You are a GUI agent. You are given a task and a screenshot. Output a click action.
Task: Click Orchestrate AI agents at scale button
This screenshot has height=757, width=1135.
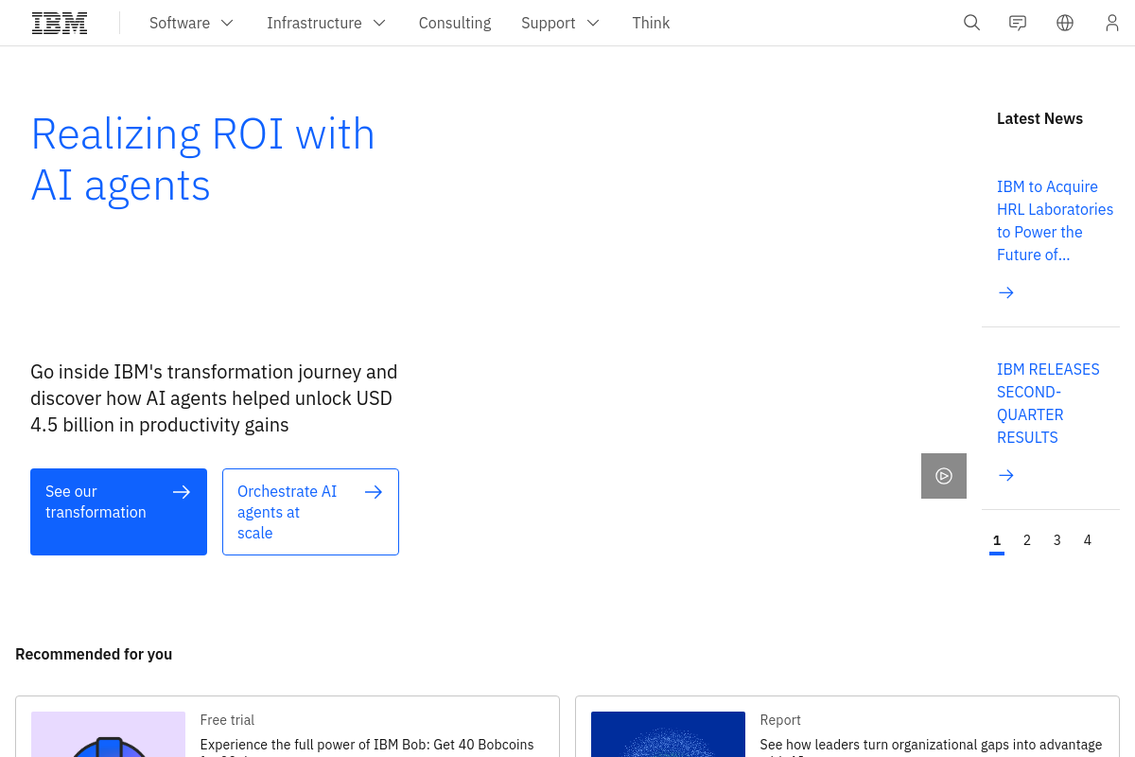(x=310, y=512)
